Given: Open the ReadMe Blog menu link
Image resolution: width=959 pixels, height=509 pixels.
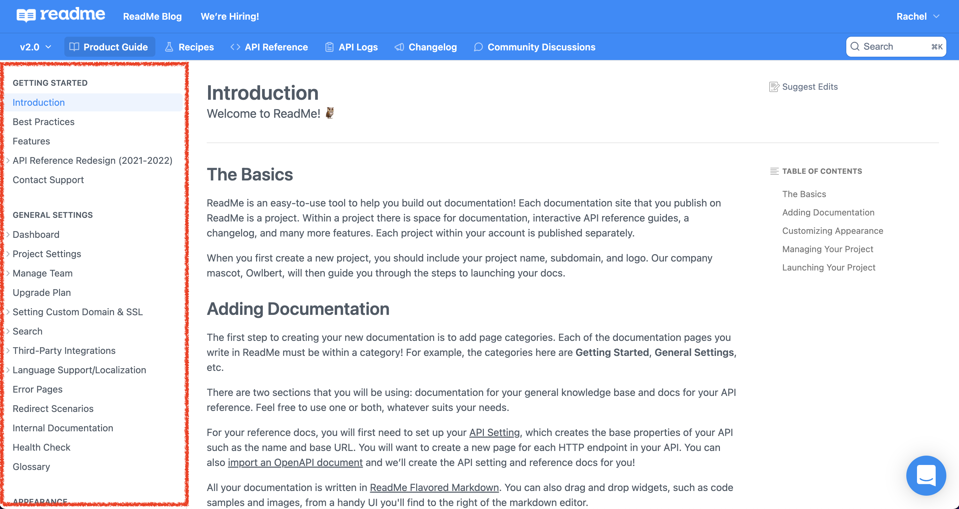Looking at the screenshot, I should 152,16.
